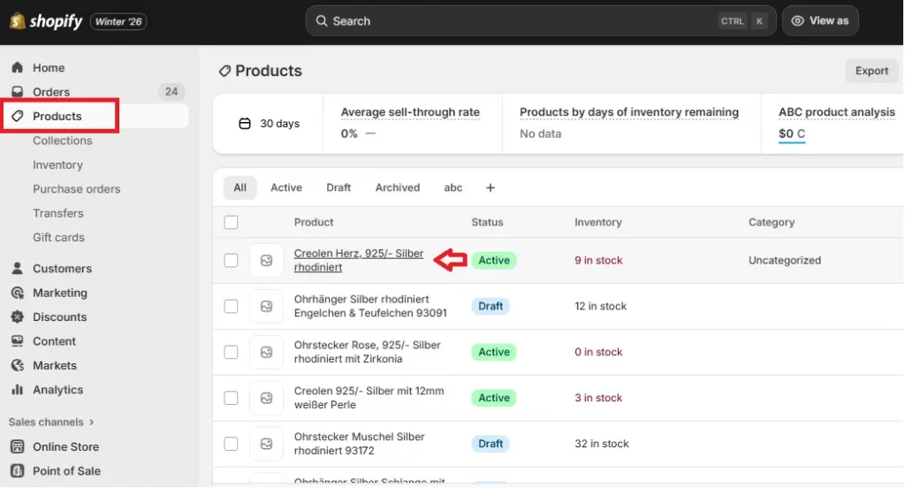Click the Winter '26 edition badge
The image size is (905, 488).
(118, 22)
